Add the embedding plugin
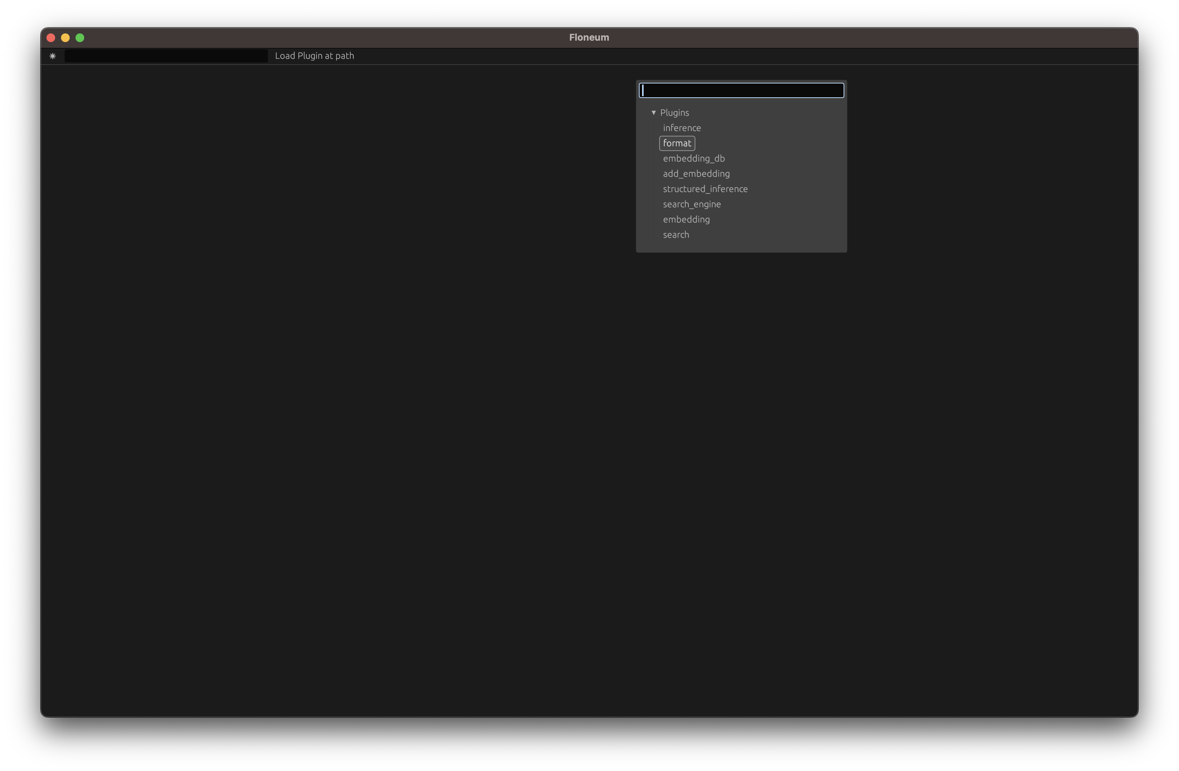Viewport: 1179px width, 771px height. click(686, 220)
